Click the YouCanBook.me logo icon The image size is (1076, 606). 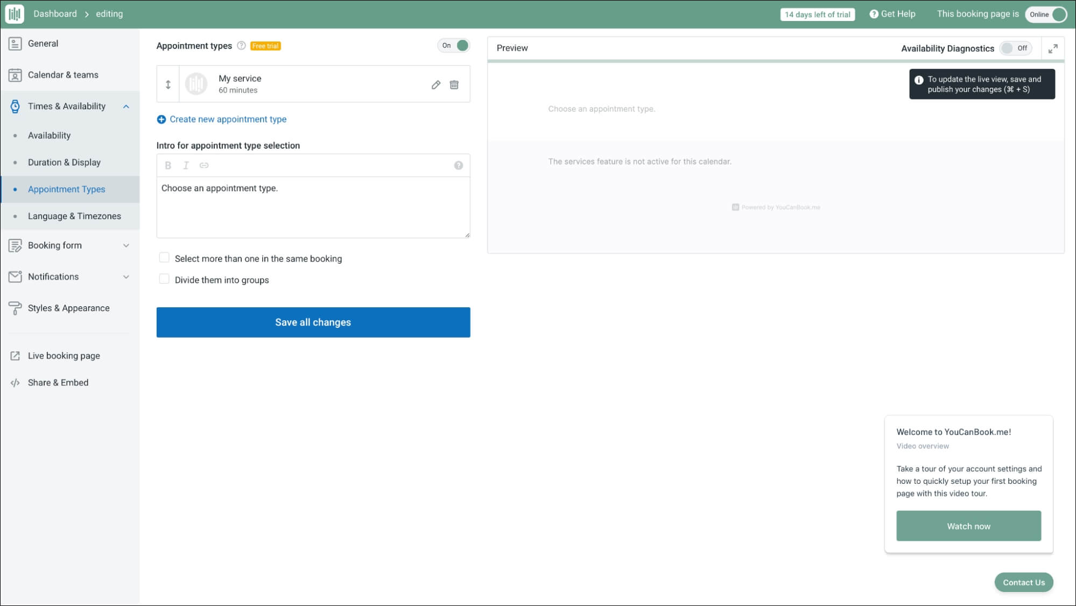point(15,14)
